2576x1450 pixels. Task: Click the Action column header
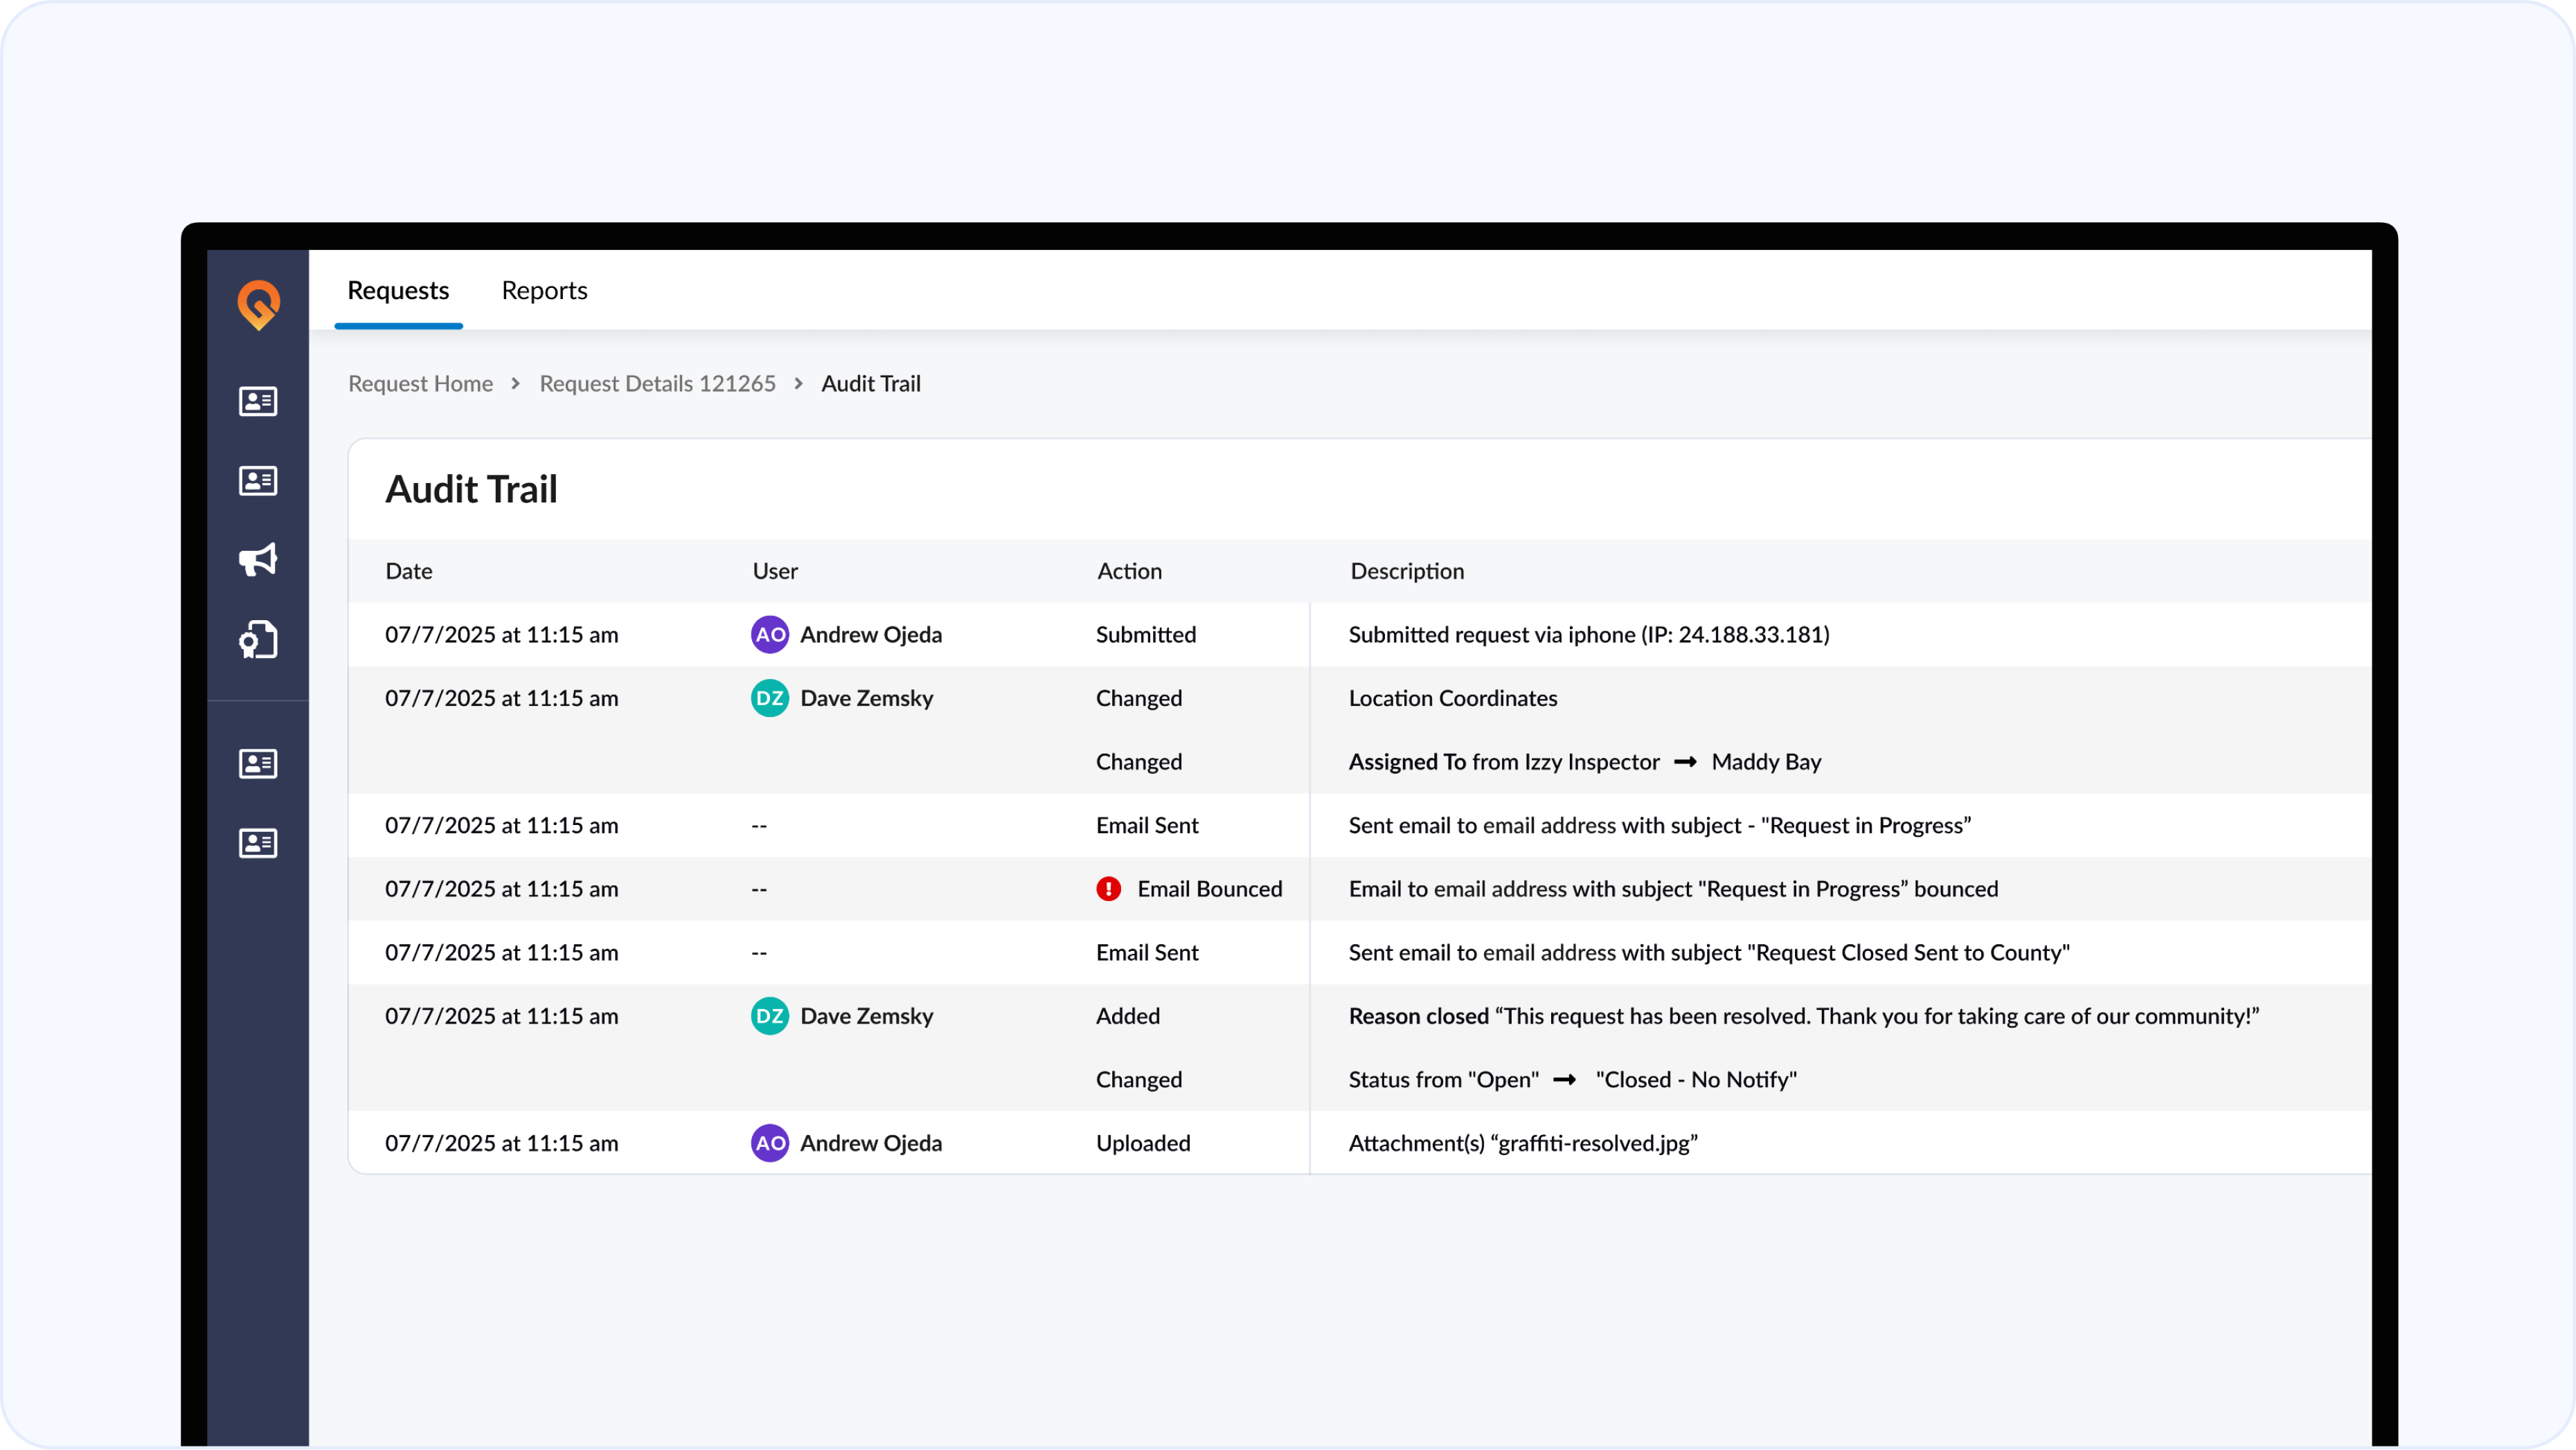pos(1129,570)
